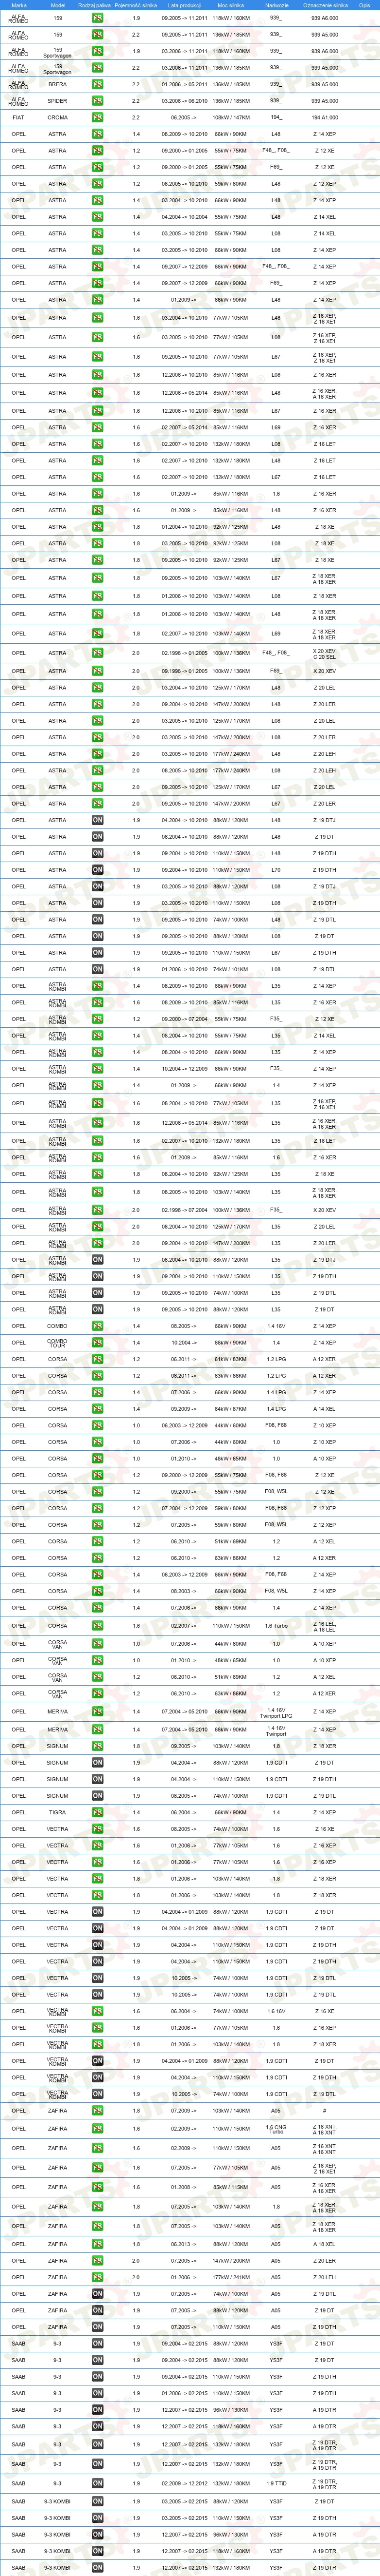Click the Marka column header

pyautogui.click(x=19, y=5)
